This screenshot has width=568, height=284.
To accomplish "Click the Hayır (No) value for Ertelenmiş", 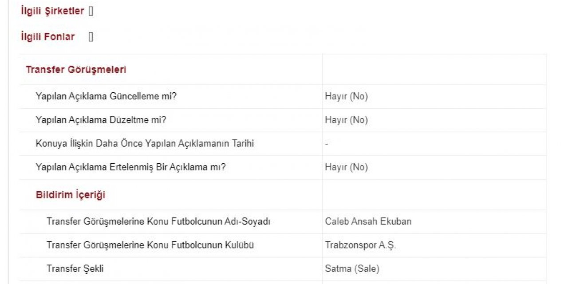I will coord(346,167).
